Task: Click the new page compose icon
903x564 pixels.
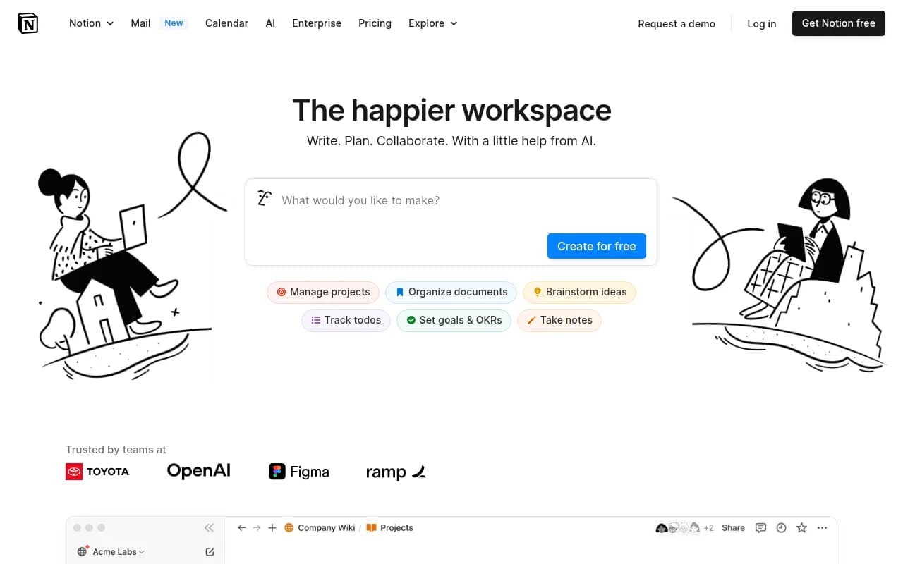Action: (210, 552)
